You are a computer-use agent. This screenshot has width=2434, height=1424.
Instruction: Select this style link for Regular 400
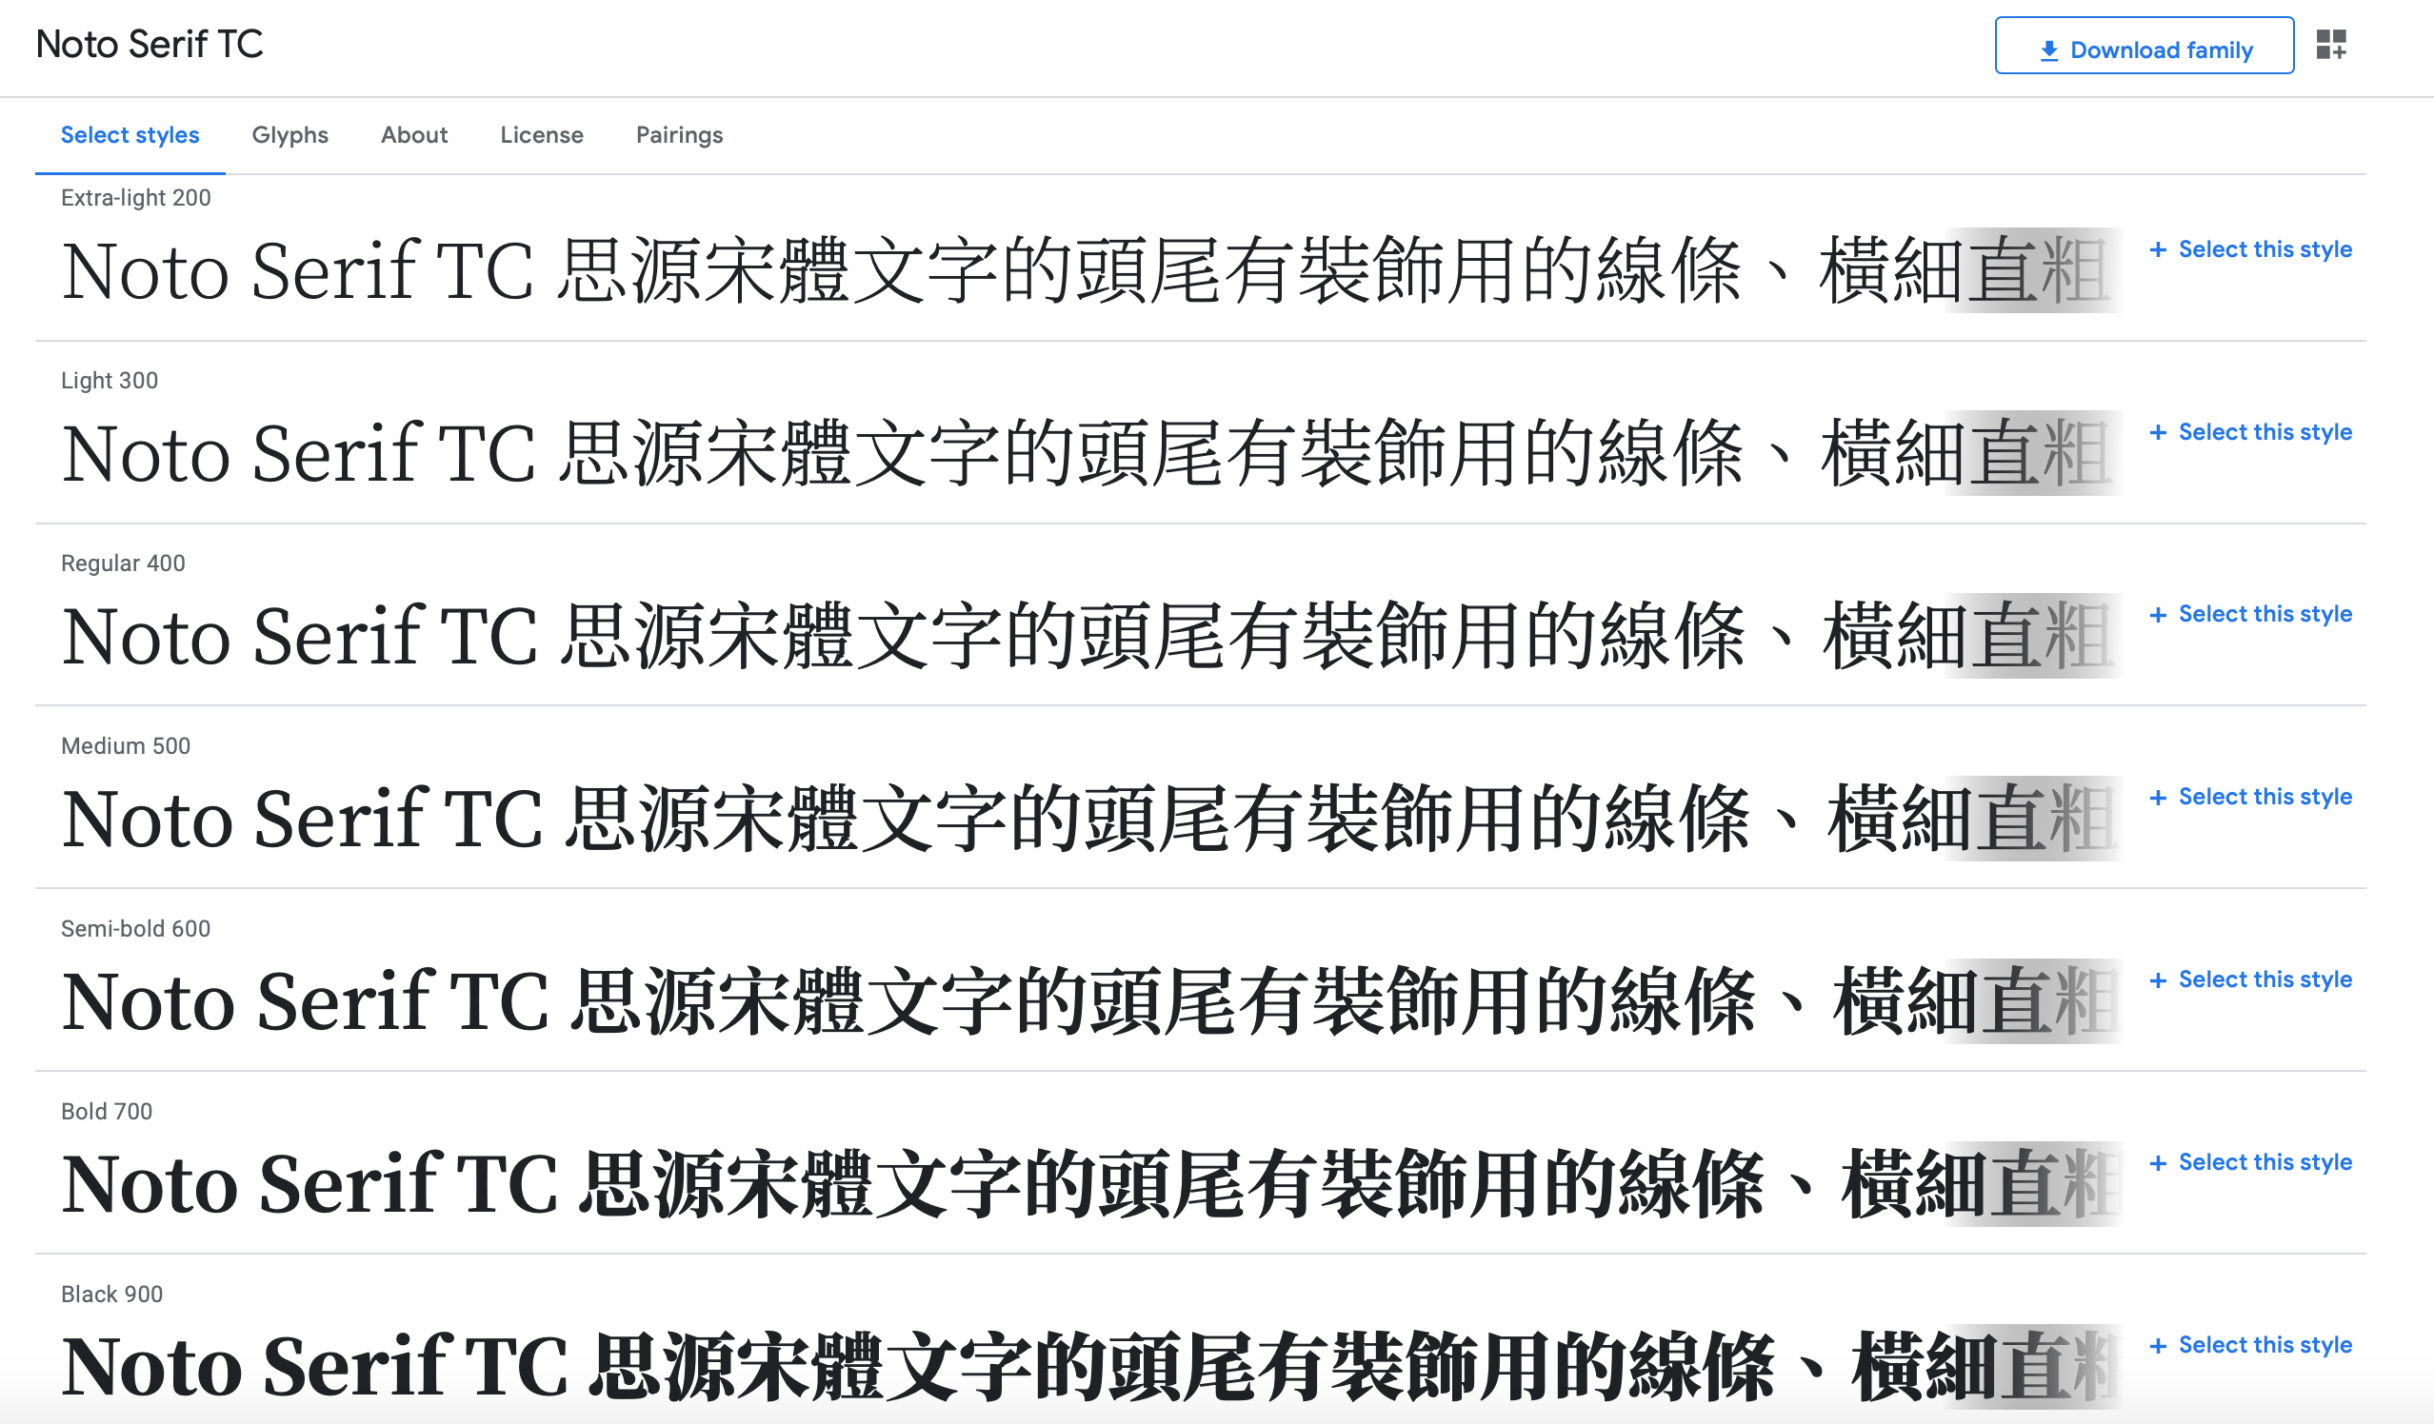click(x=2264, y=615)
